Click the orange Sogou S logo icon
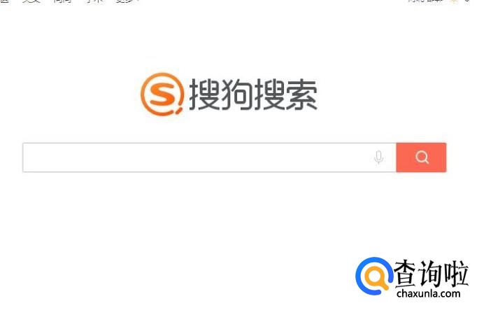Screen dimensions: 477x315 tap(162, 94)
